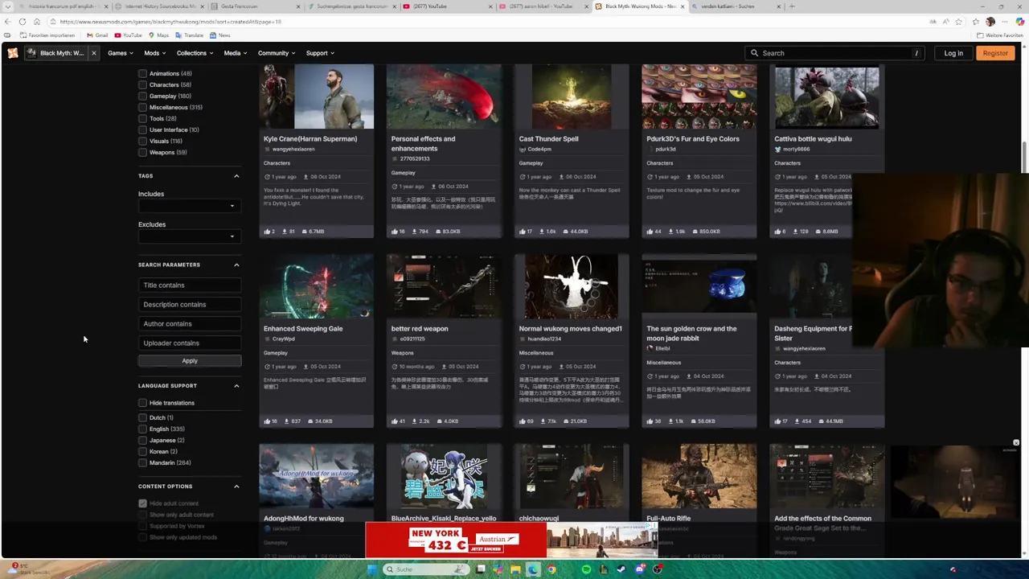Viewport: 1029px width, 579px height.
Task: Reload the browser page
Action: pos(23,22)
